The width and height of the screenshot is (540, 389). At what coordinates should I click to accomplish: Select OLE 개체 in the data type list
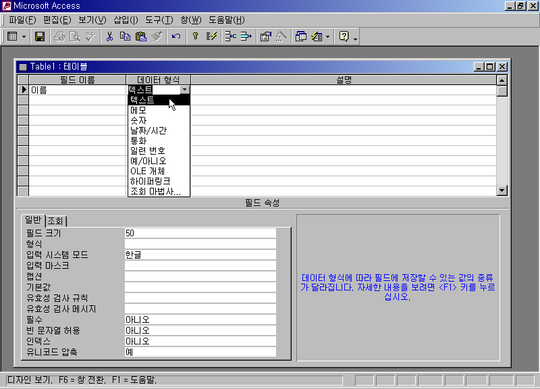click(159, 171)
